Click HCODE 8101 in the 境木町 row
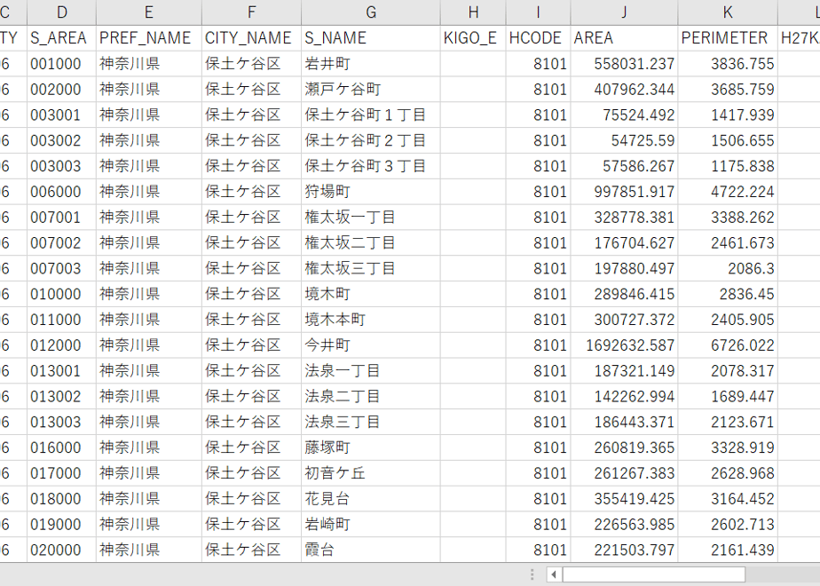The width and height of the screenshot is (820, 586). (538, 295)
